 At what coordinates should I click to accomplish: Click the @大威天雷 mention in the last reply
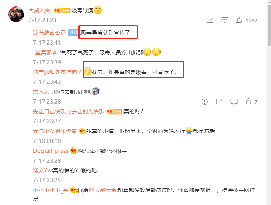point(103,190)
